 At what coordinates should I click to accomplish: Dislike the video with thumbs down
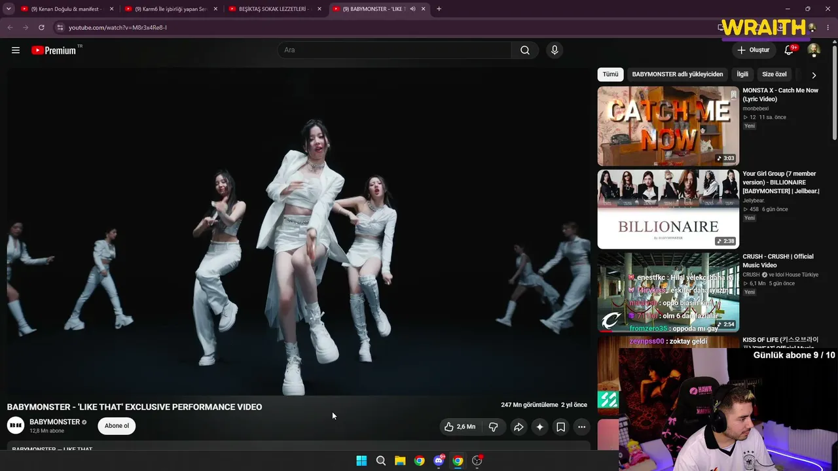click(494, 427)
